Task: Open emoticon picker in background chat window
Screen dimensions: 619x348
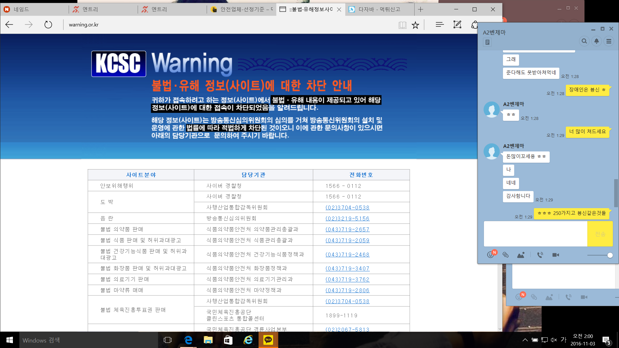Action: [519, 297]
